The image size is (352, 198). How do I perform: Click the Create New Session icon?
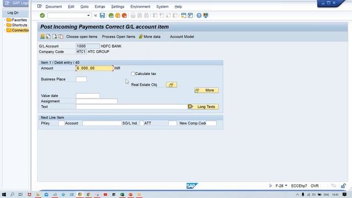pyautogui.click(x=184, y=15)
